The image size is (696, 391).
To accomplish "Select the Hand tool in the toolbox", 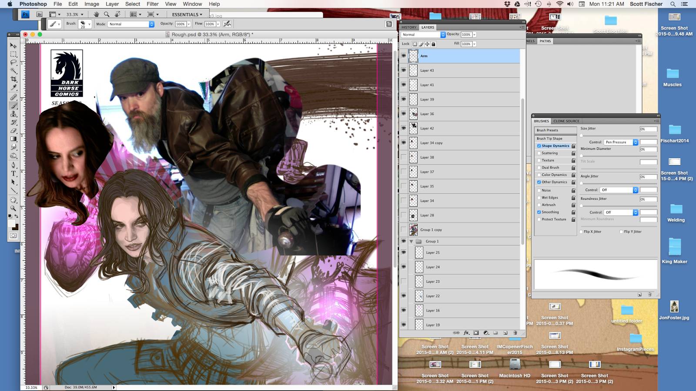I will pos(13,200).
